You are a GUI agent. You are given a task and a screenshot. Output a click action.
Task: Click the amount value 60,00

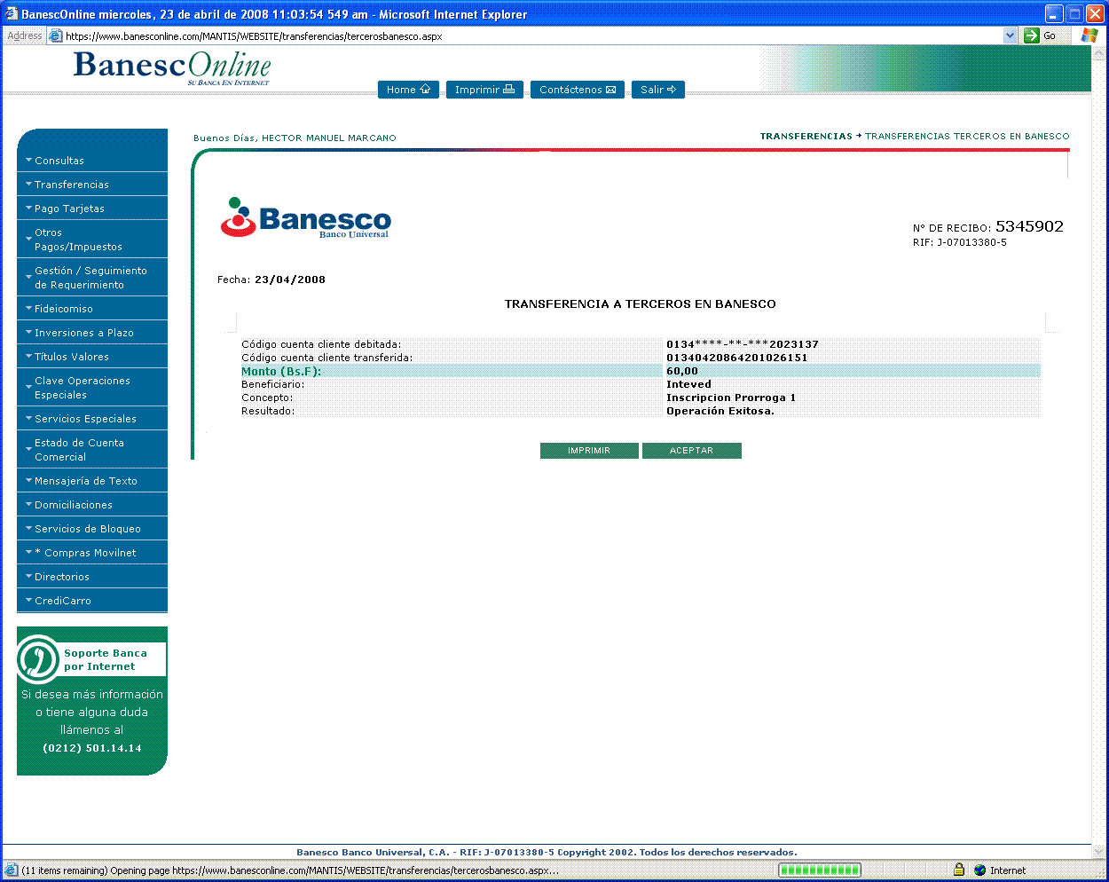tap(682, 371)
